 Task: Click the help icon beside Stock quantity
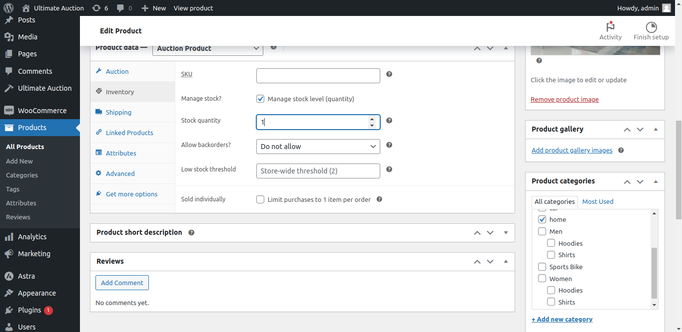pyautogui.click(x=389, y=121)
